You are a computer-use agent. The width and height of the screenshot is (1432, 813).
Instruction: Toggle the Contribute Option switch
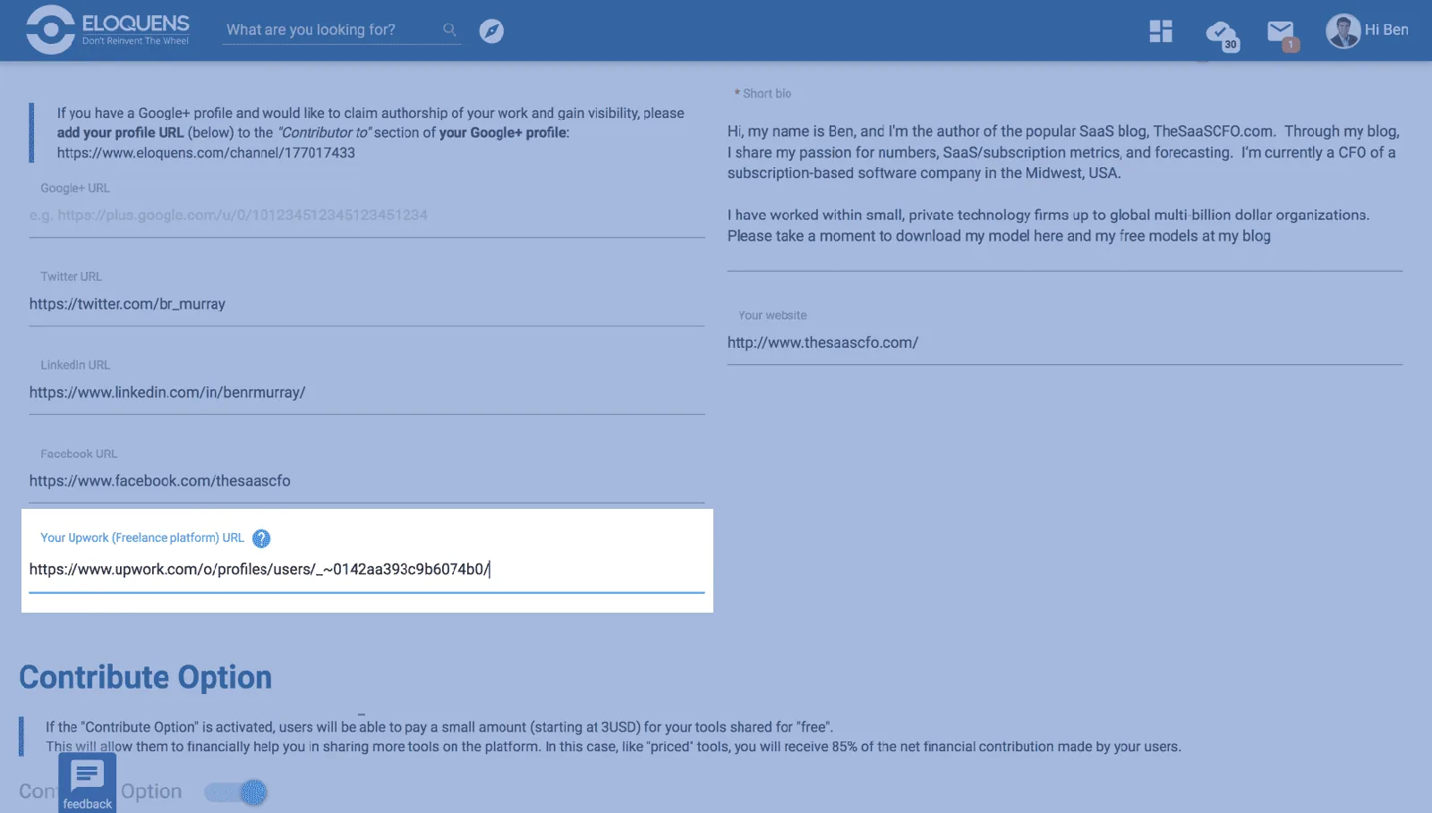236,792
